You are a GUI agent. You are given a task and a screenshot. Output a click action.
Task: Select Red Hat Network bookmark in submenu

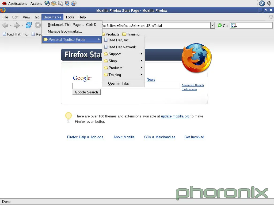122,47
